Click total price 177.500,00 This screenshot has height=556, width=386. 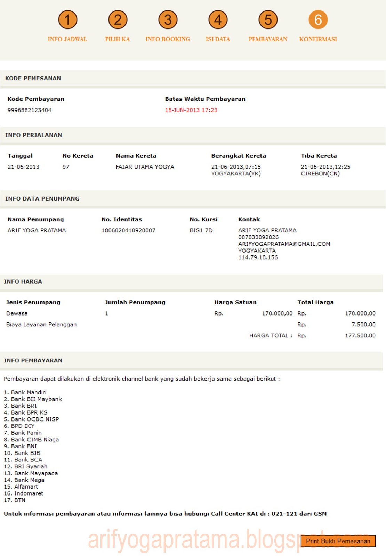point(360,336)
